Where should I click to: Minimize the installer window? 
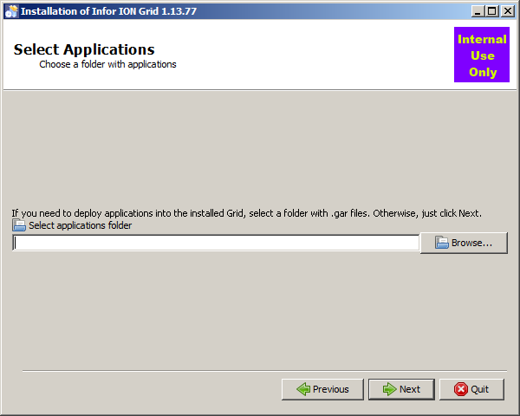coord(478,11)
